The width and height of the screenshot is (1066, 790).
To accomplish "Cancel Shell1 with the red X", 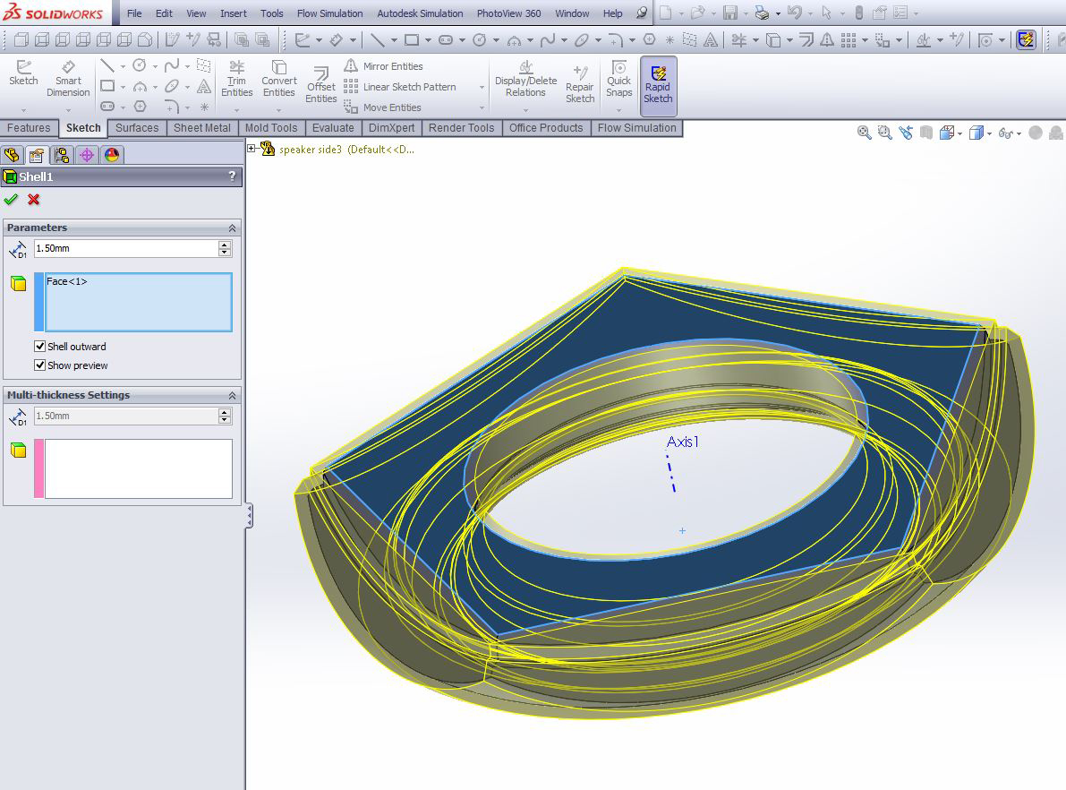I will pyautogui.click(x=33, y=200).
